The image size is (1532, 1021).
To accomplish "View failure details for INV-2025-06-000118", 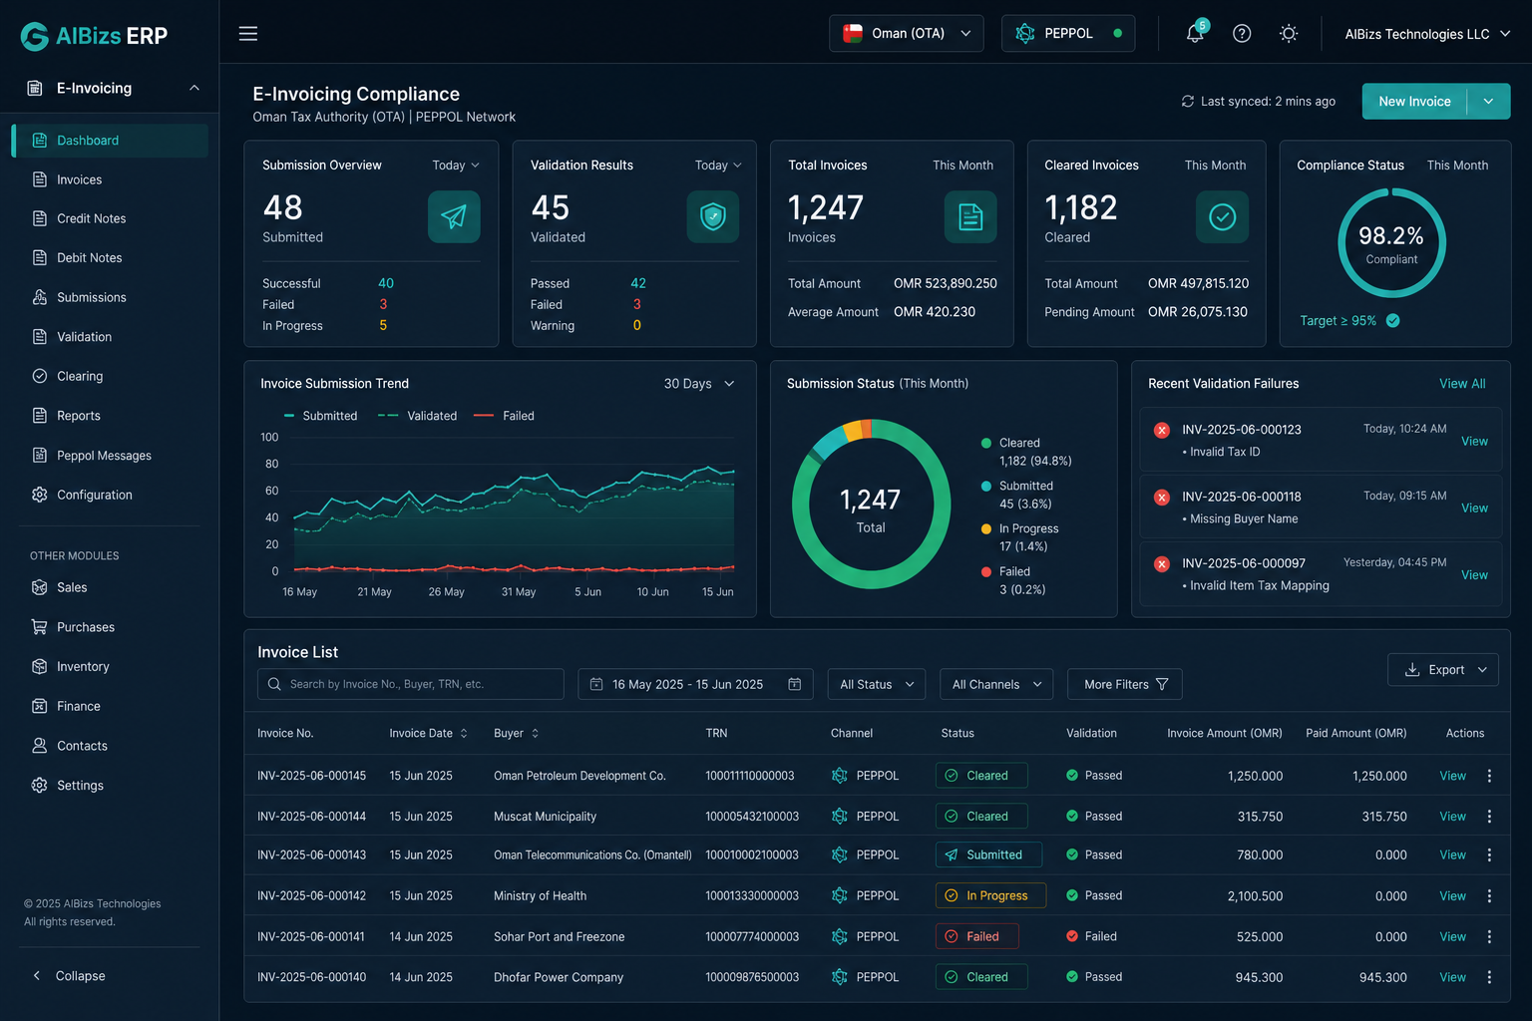I will [x=1474, y=509].
